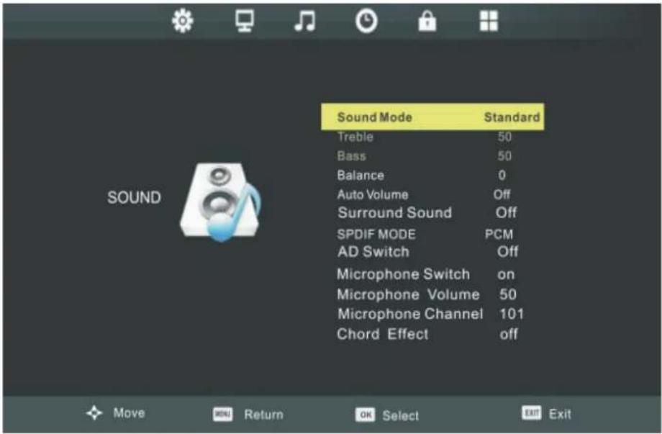
Task: Change the Microphone Channel value 101
Action: (x=512, y=314)
